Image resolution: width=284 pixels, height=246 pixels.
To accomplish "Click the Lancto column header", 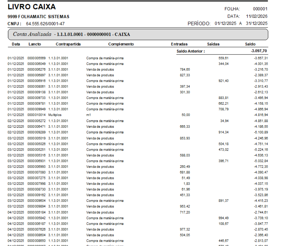I will click(35, 44).
